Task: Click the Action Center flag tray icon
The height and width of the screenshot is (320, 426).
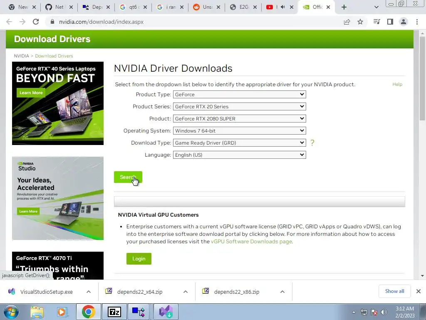Action: tap(374, 312)
